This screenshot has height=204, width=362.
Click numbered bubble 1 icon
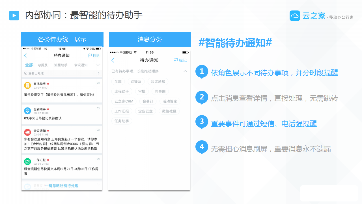(x=202, y=72)
